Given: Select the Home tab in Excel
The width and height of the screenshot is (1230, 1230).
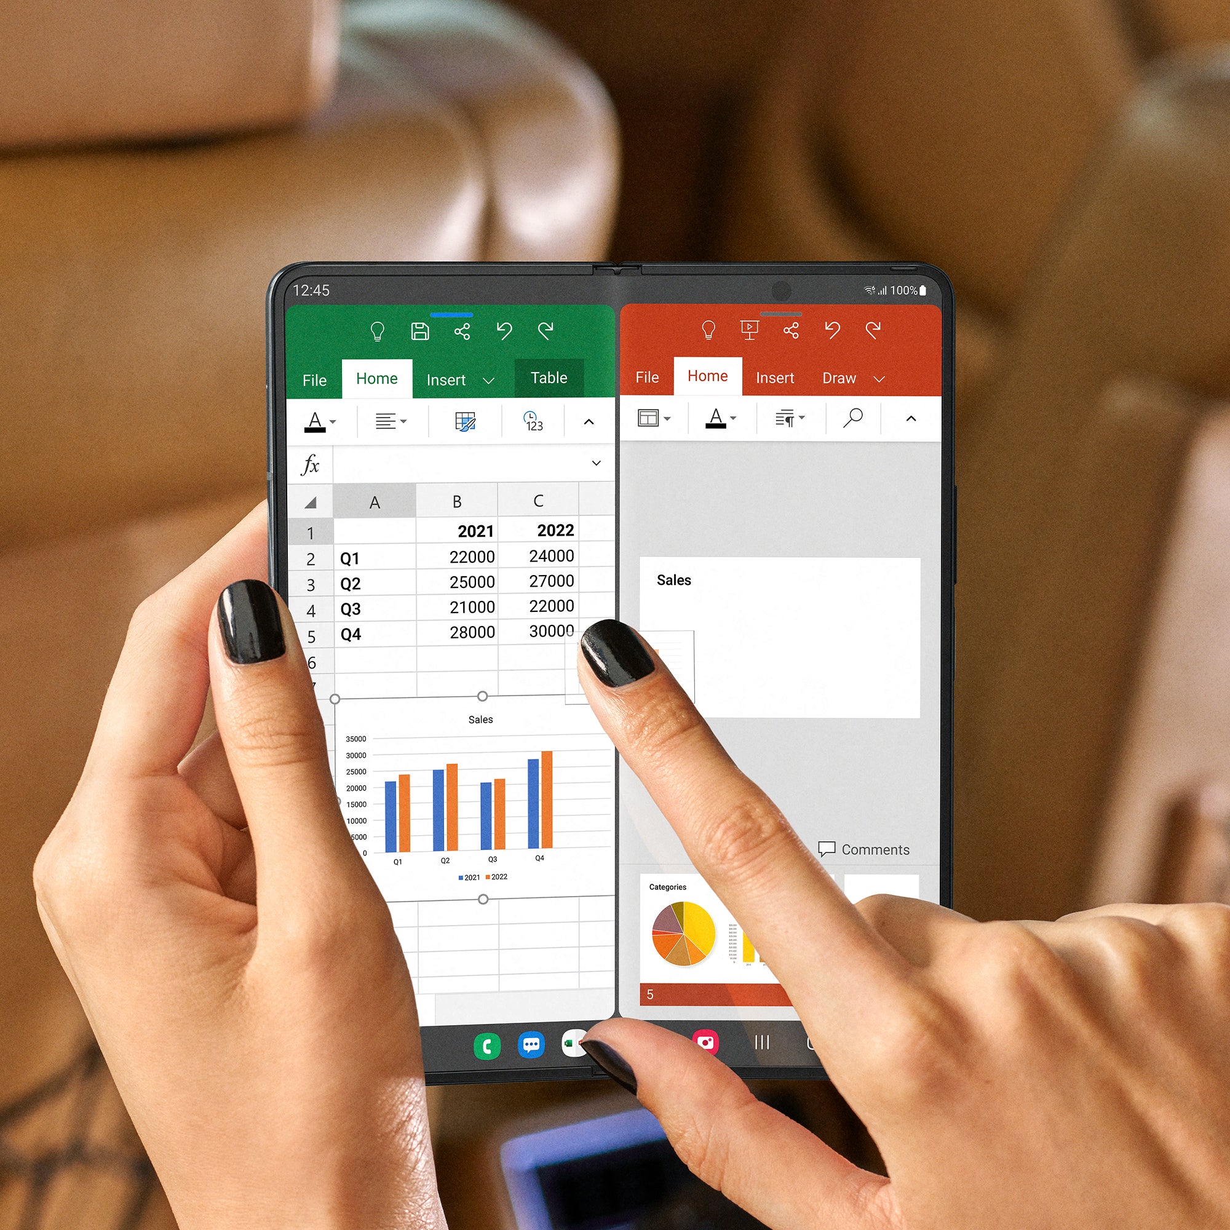Looking at the screenshot, I should (379, 376).
